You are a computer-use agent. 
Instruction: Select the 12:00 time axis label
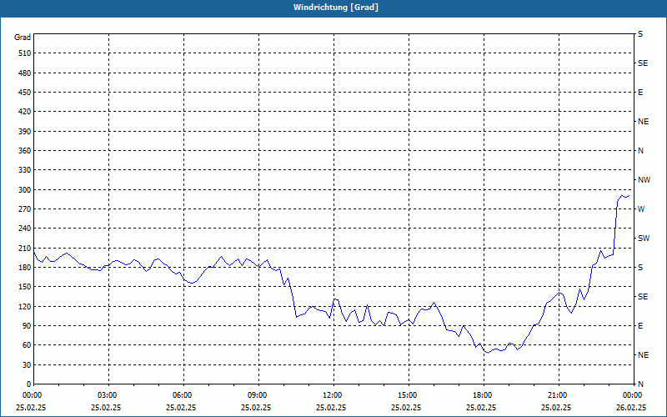333,395
